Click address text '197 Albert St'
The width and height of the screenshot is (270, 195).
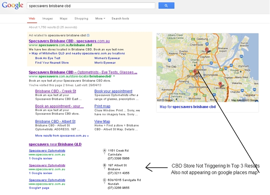click(x=117, y=165)
